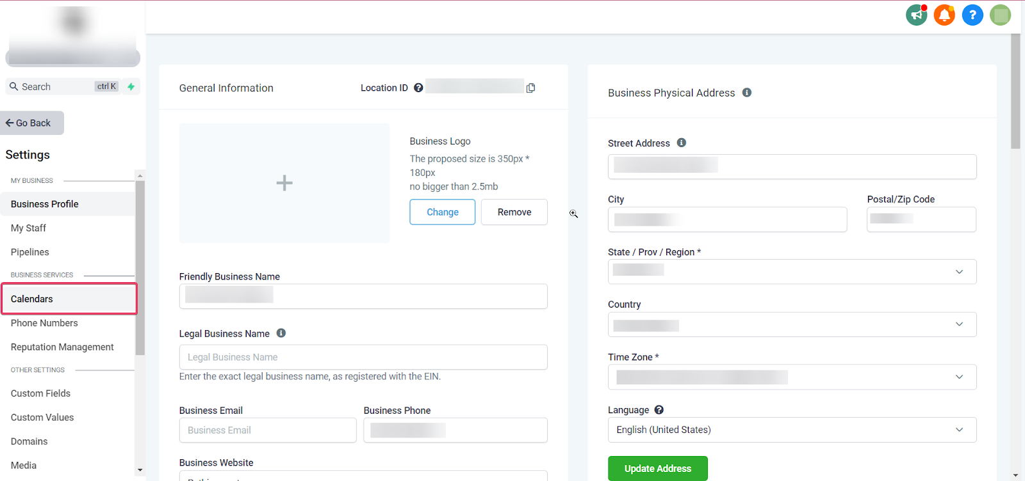1025x481 pixels.
Task: Remove the business logo
Action: coord(514,212)
